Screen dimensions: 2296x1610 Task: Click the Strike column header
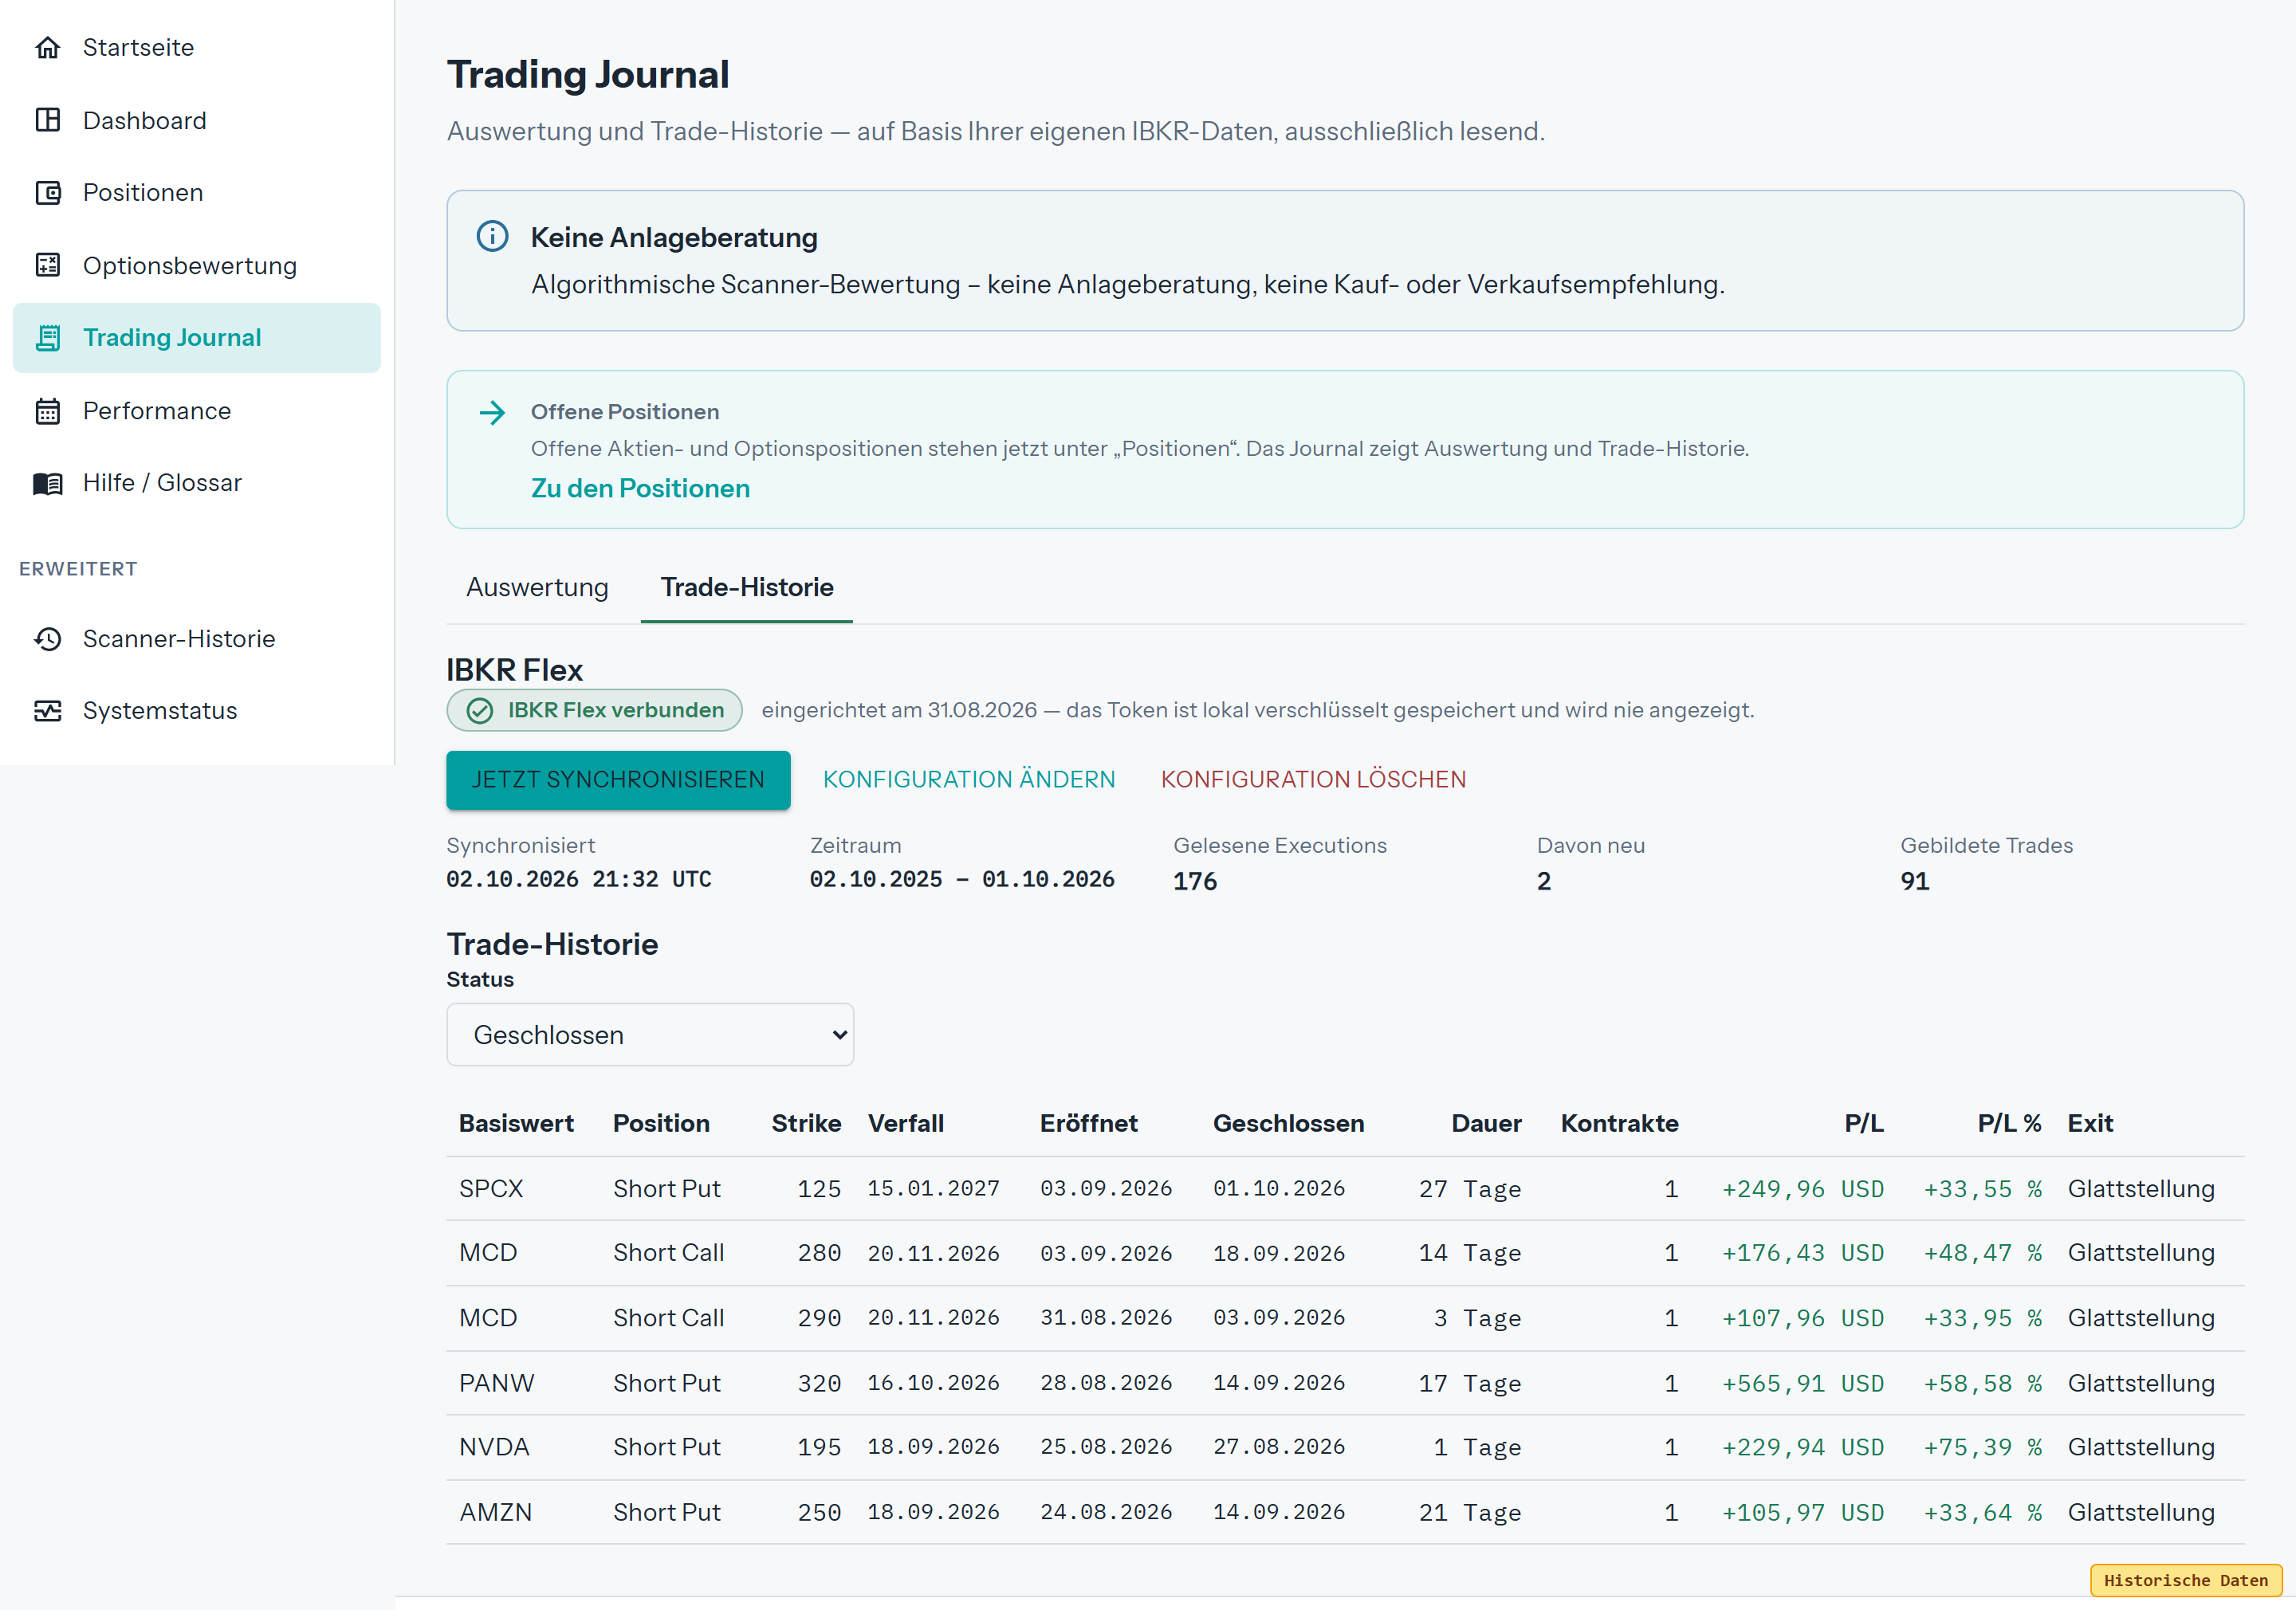tap(806, 1123)
